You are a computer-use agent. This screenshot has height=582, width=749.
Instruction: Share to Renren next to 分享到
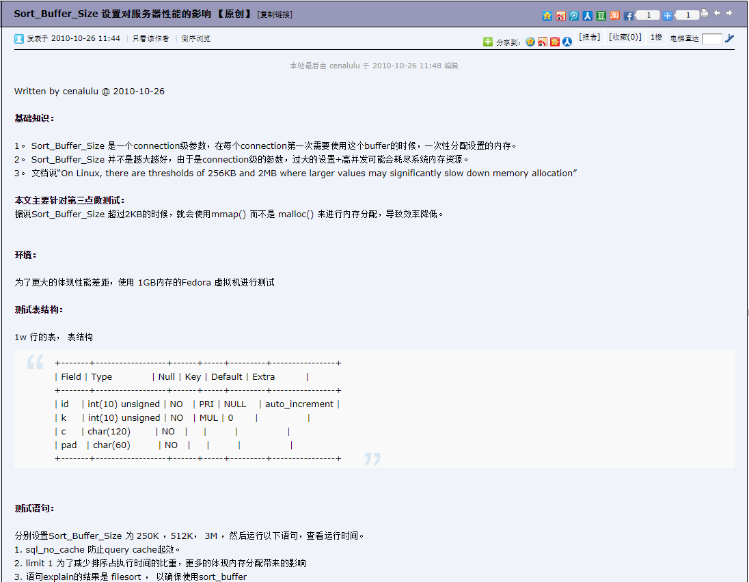pyautogui.click(x=567, y=42)
